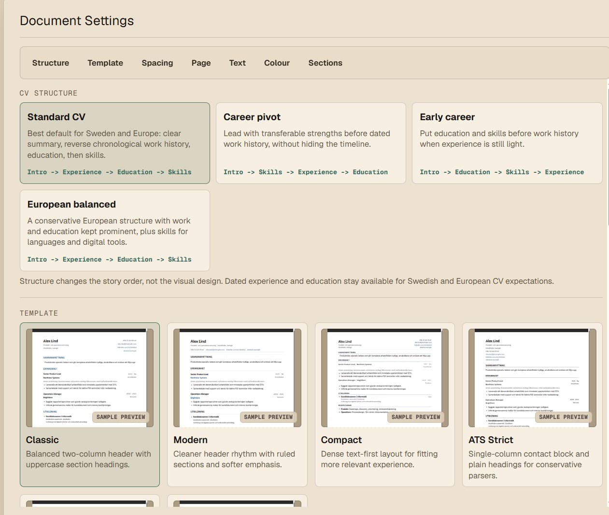
Task: Click the ATS Strict template title
Action: pos(491,440)
